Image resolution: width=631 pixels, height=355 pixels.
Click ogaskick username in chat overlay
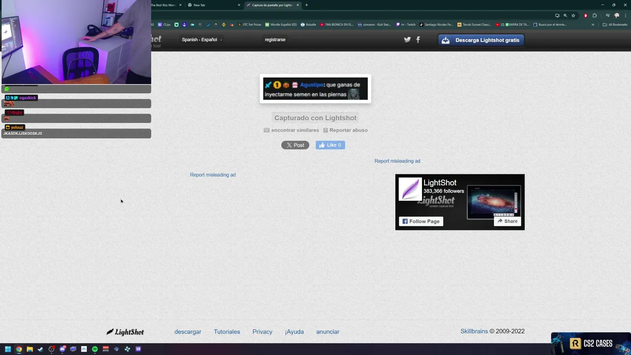(x=28, y=98)
